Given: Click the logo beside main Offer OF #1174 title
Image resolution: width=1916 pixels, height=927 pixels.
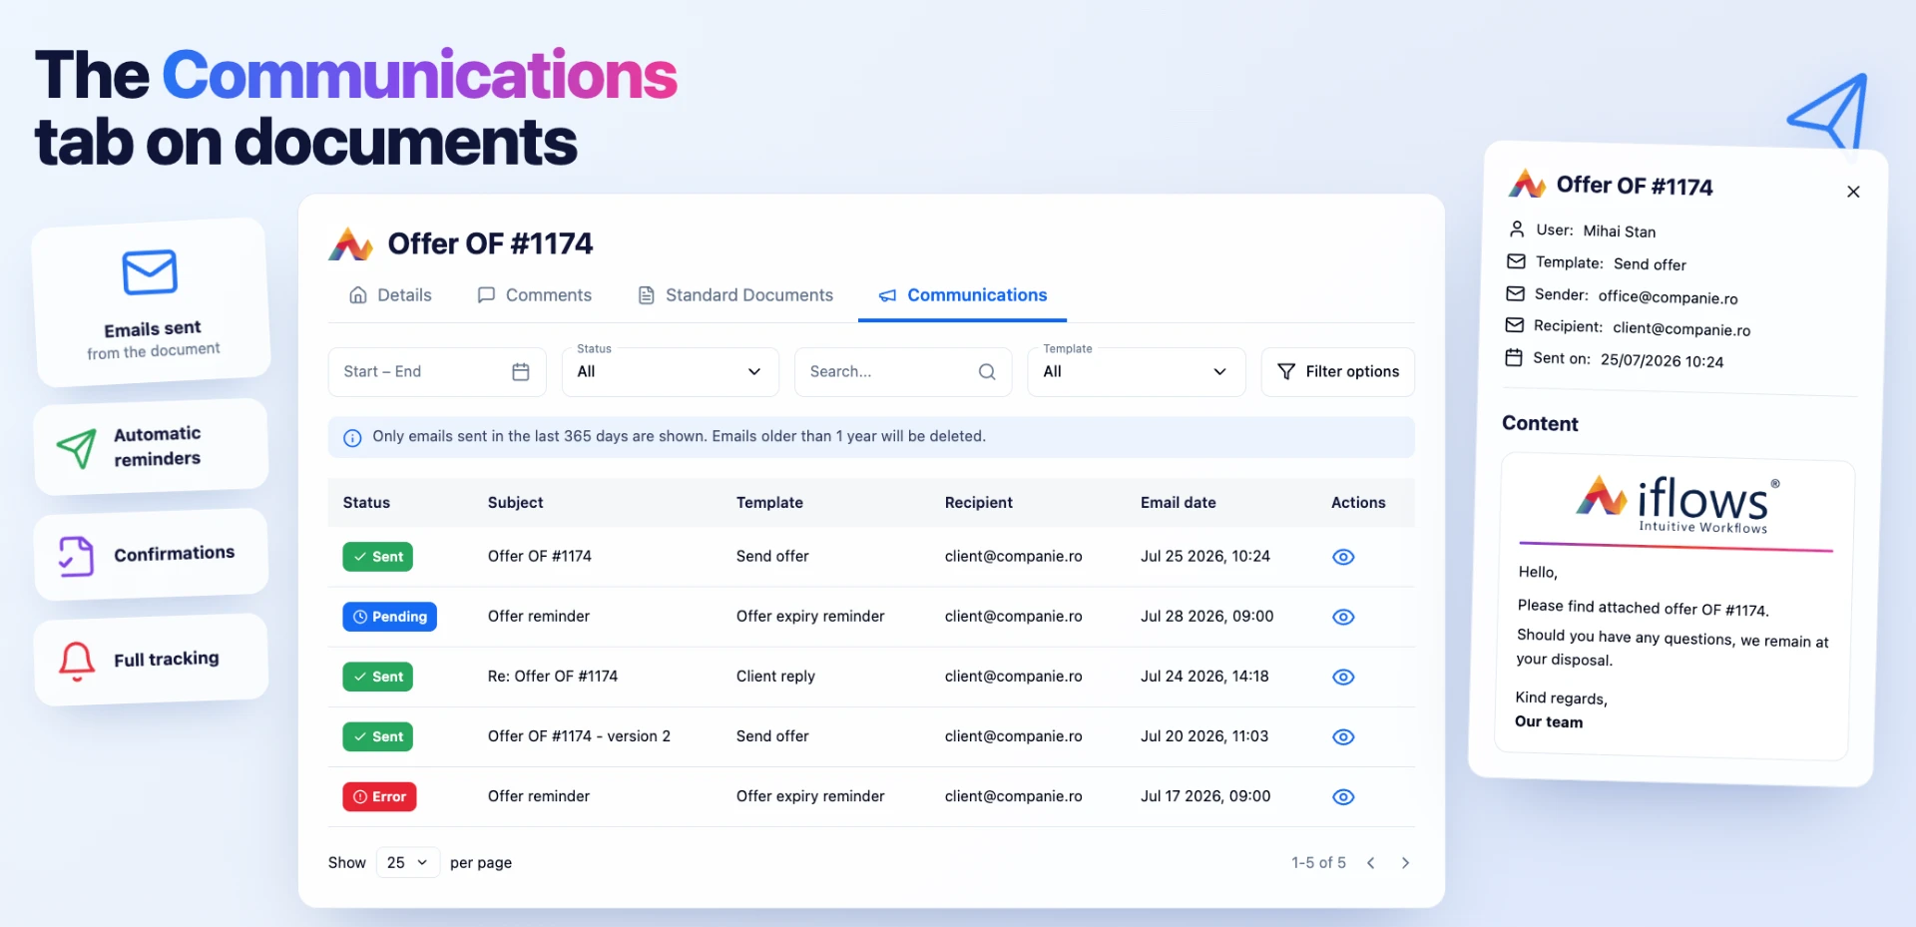Looking at the screenshot, I should coord(350,244).
